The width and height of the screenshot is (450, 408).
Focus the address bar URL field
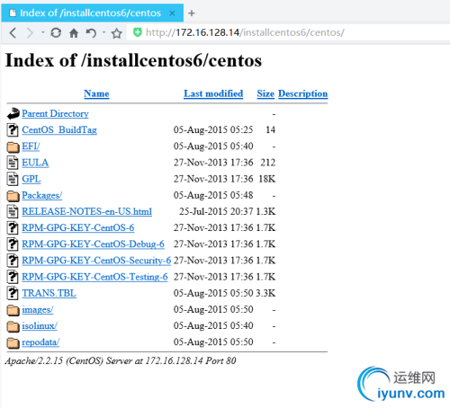pos(288,32)
